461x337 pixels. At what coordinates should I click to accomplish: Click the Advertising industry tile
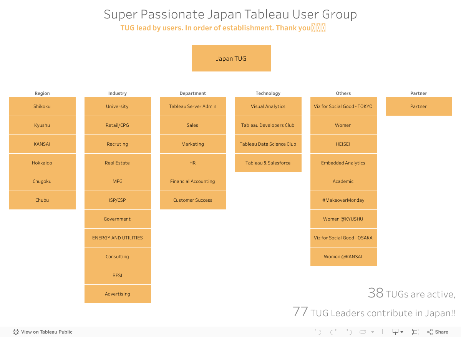coord(118,294)
